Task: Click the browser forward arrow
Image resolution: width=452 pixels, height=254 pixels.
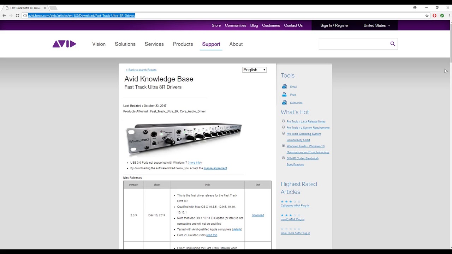Action: pyautogui.click(x=11, y=16)
